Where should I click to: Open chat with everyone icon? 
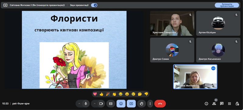(x=222, y=104)
